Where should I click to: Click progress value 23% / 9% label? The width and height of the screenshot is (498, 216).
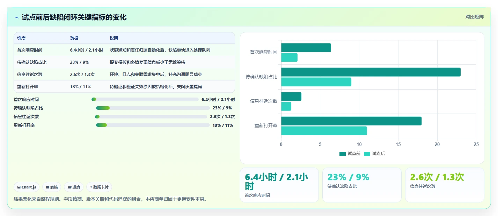click(x=222, y=108)
